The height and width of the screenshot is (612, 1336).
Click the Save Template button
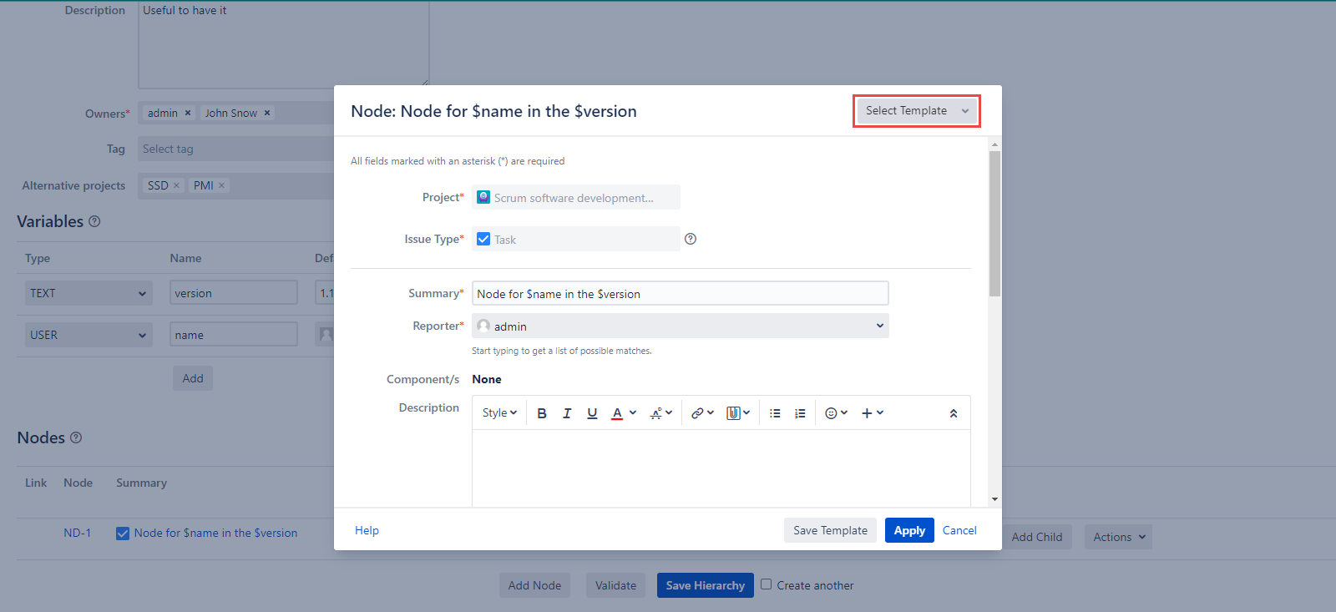point(830,530)
